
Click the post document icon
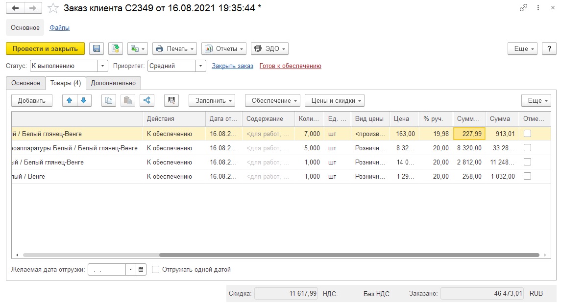[116, 48]
